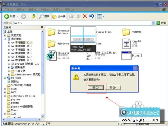The image size is (168, 126).
Task: Click the Move To toolbar icon
Action: (72, 16)
